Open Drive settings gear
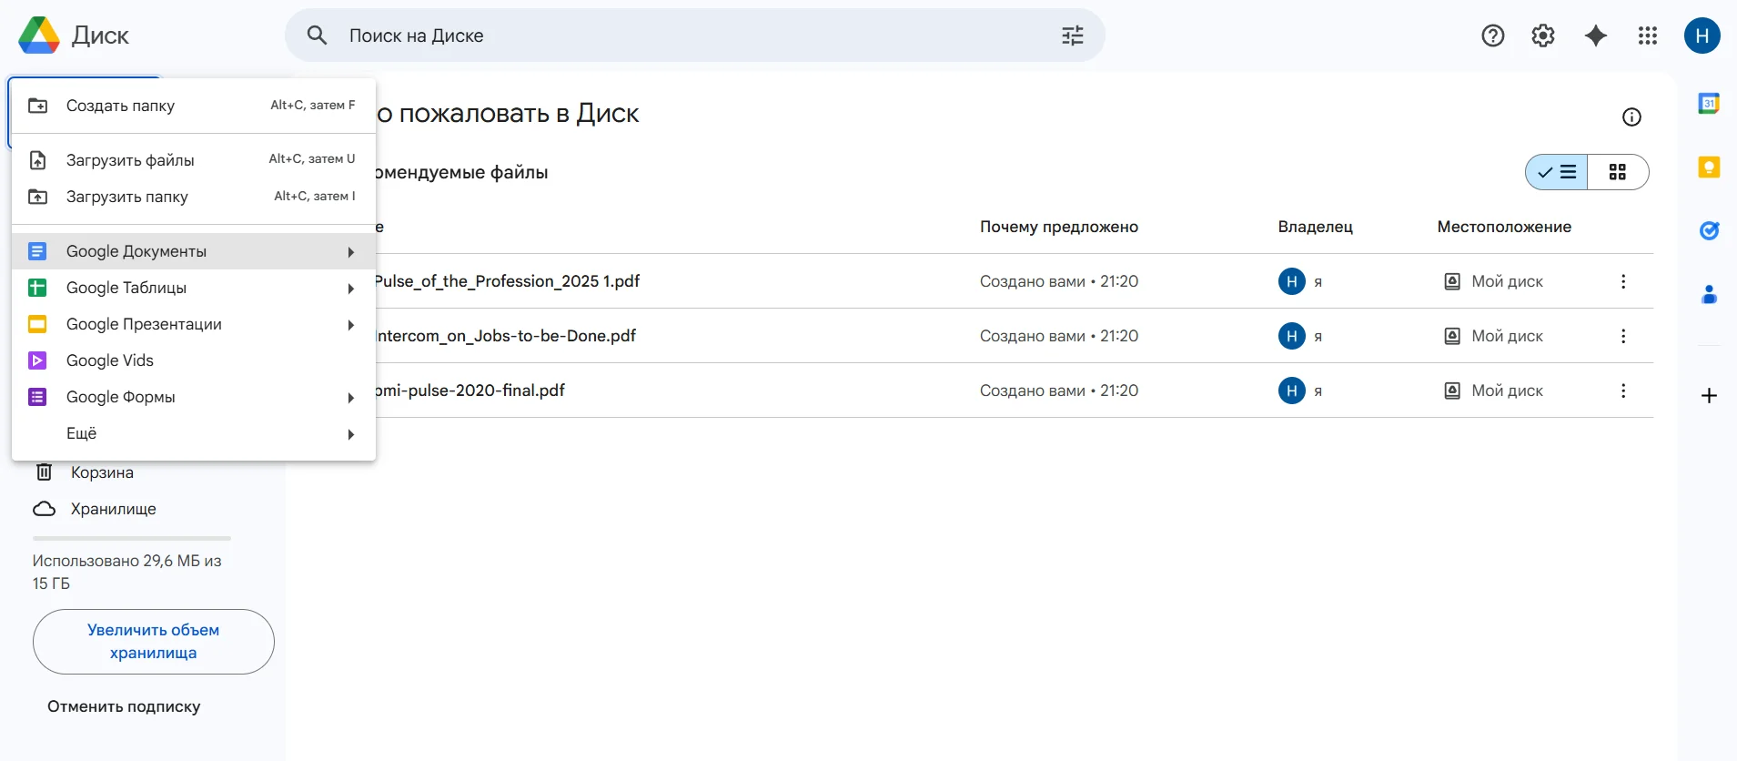The image size is (1737, 761). pyautogui.click(x=1543, y=36)
